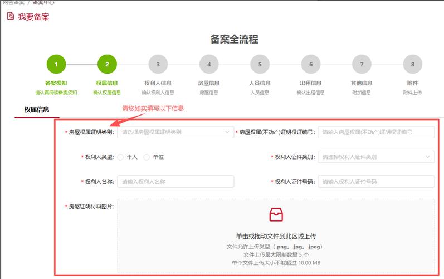Click the 其他信息 step label

362,83
